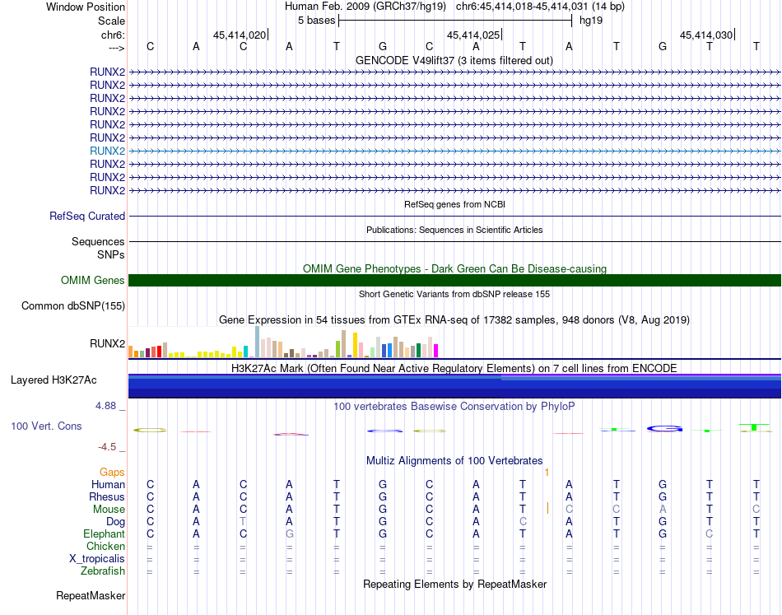Click the 100 Vert. Cons track label
This screenshot has height=615, width=782.
(46, 426)
